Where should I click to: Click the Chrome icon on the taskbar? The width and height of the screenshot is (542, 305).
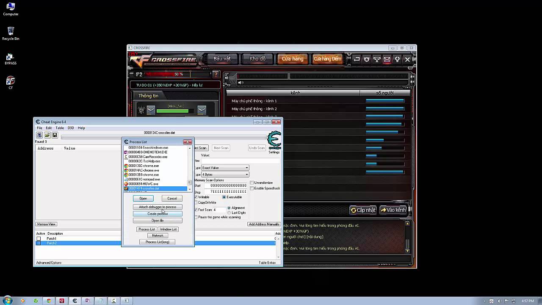49,301
